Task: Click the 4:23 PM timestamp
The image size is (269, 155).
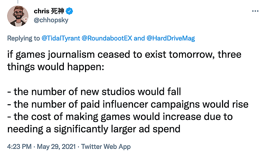Action: 18,146
